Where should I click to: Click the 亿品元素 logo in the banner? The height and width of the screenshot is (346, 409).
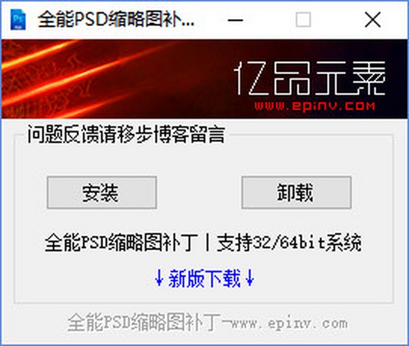(x=309, y=78)
